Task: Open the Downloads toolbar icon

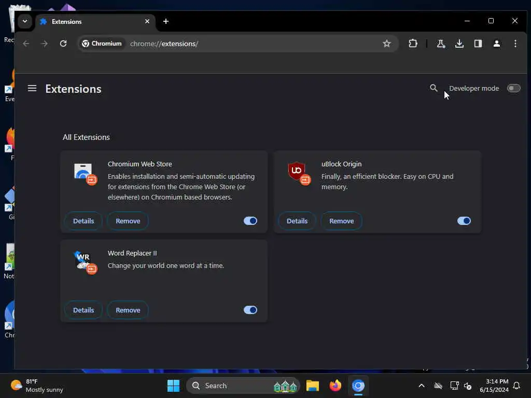Action: (x=459, y=44)
